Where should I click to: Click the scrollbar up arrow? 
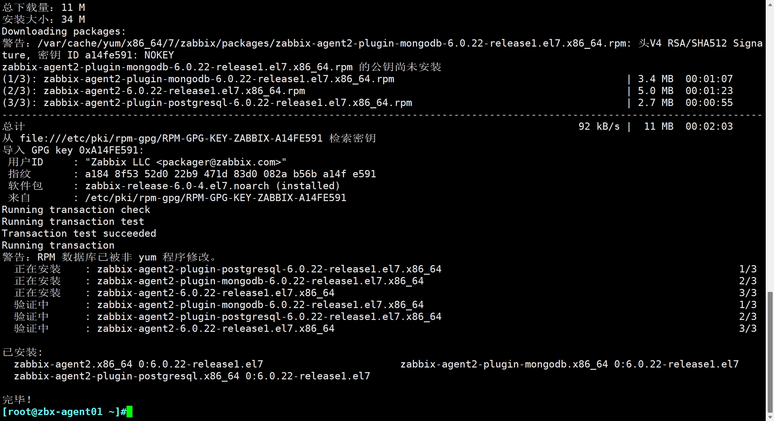click(770, 3)
